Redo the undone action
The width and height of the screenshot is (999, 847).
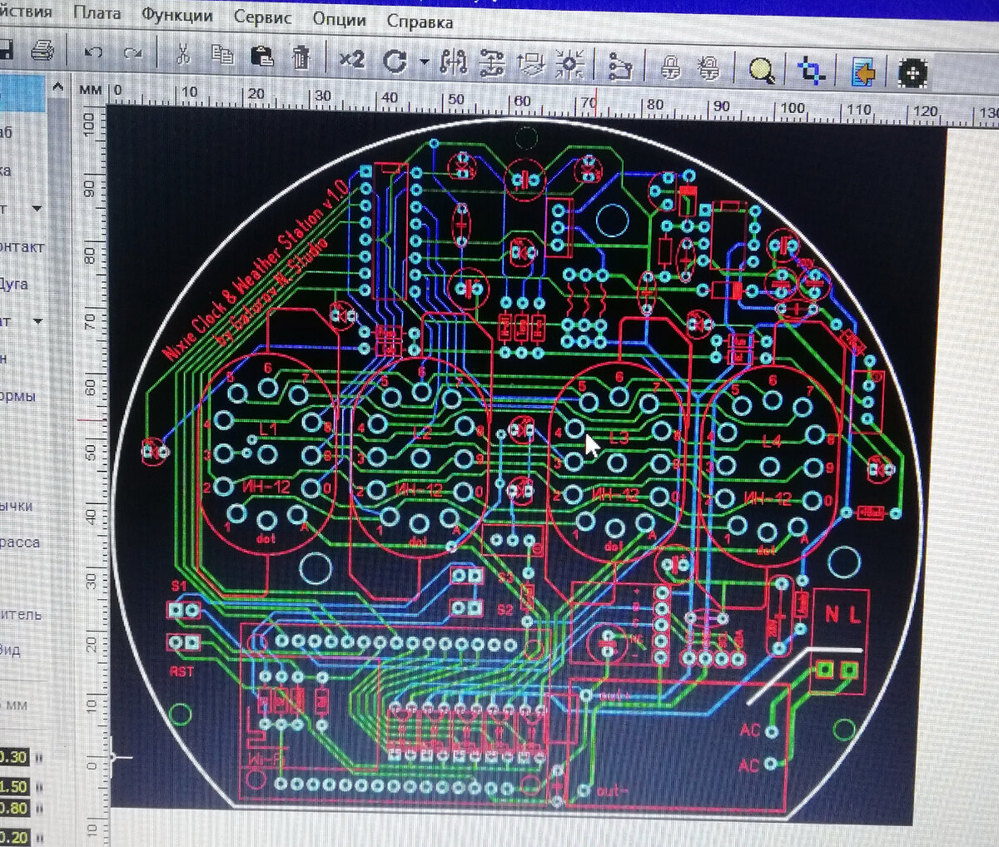coord(132,54)
